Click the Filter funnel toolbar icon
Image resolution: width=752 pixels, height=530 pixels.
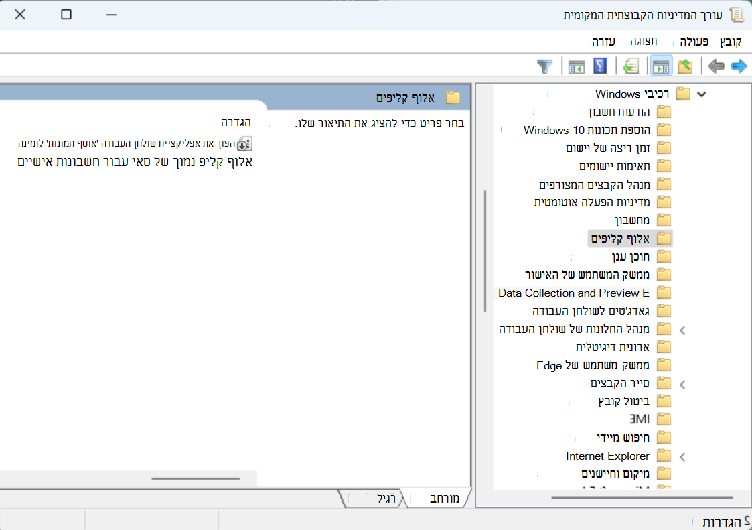point(545,66)
